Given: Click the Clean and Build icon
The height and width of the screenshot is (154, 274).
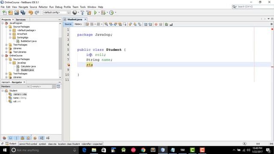Looking at the screenshot, I should 89,12.
